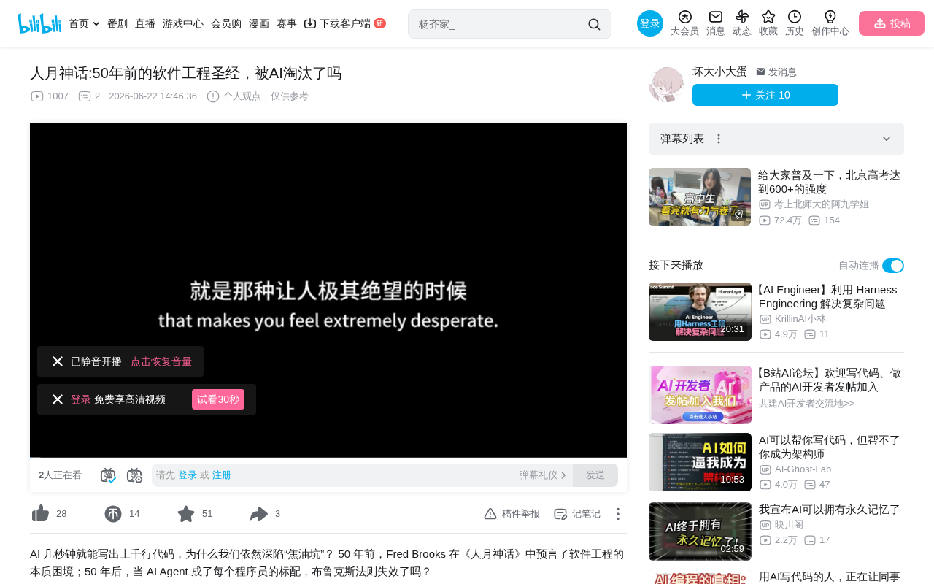
Task: Focus the search input field
Action: click(x=500, y=24)
